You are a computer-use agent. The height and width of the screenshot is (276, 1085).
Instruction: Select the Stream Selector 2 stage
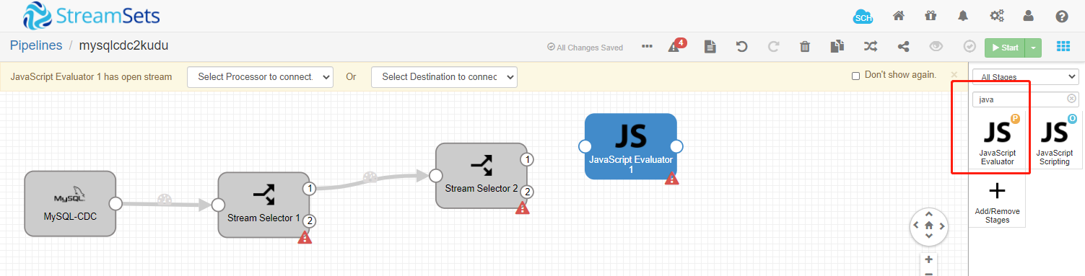tap(482, 175)
